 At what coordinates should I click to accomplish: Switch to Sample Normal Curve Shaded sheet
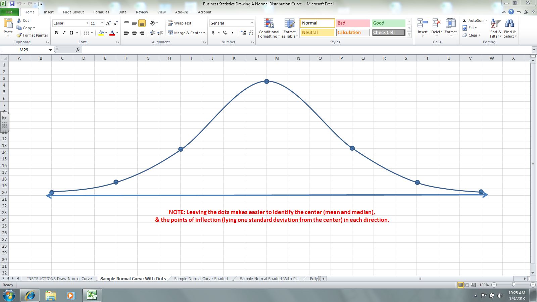(201, 279)
